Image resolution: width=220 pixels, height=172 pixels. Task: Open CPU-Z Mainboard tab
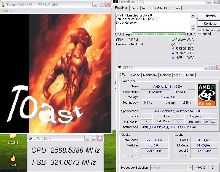pyautogui.click(x=150, y=75)
